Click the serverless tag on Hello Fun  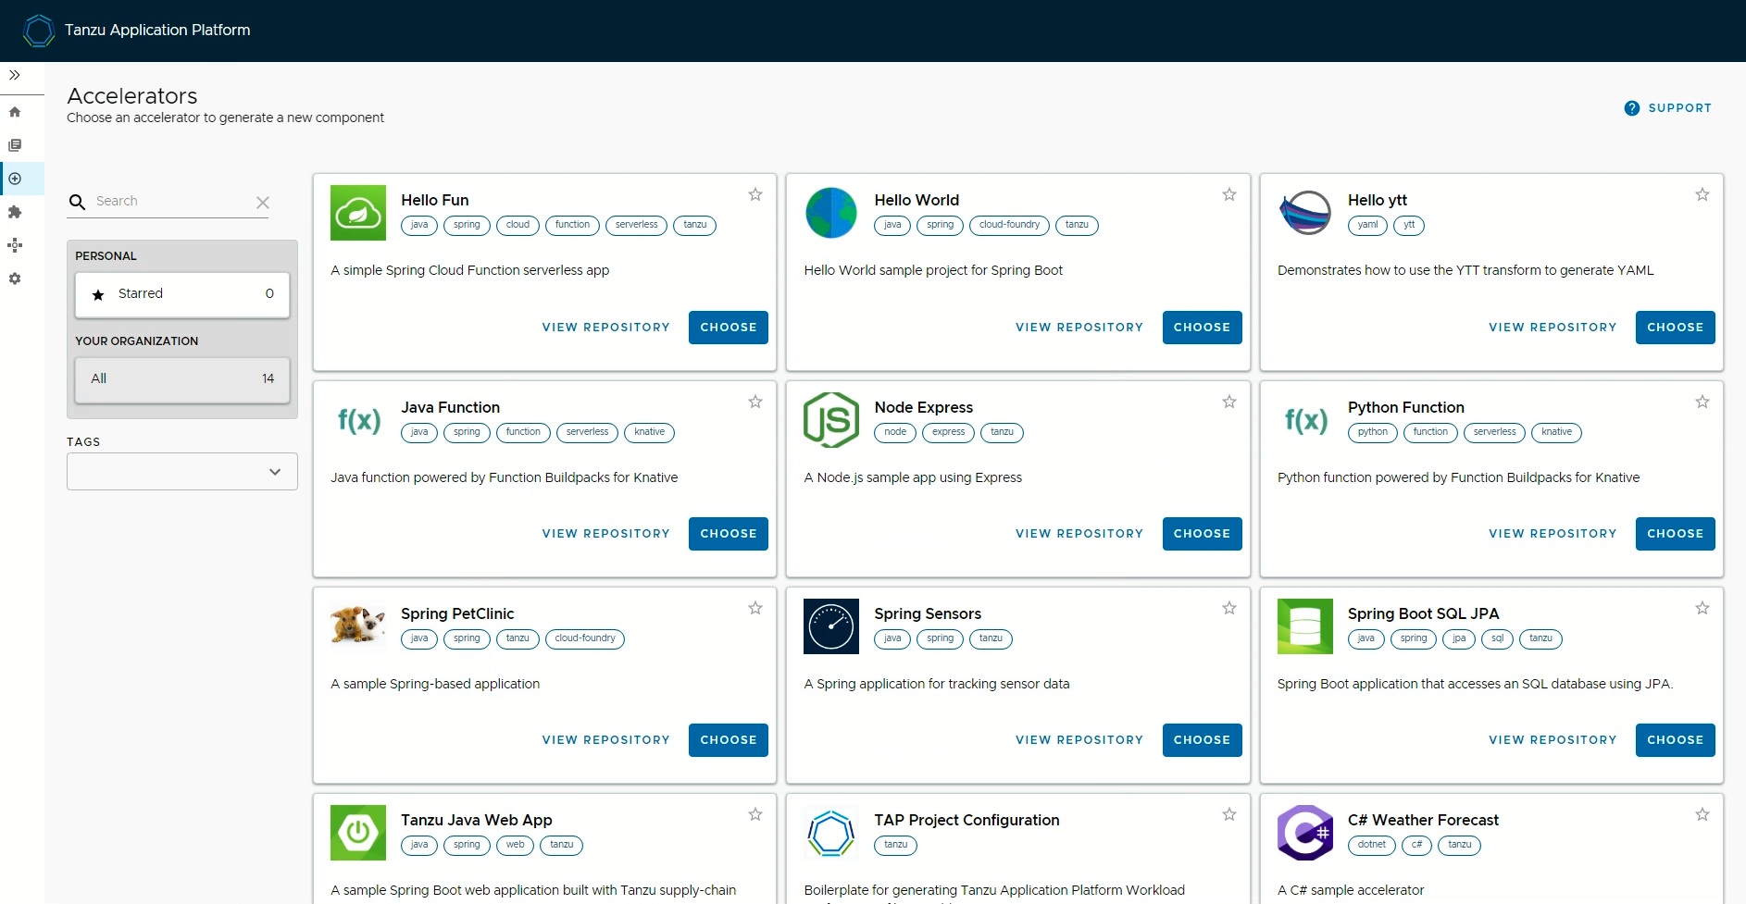(636, 225)
